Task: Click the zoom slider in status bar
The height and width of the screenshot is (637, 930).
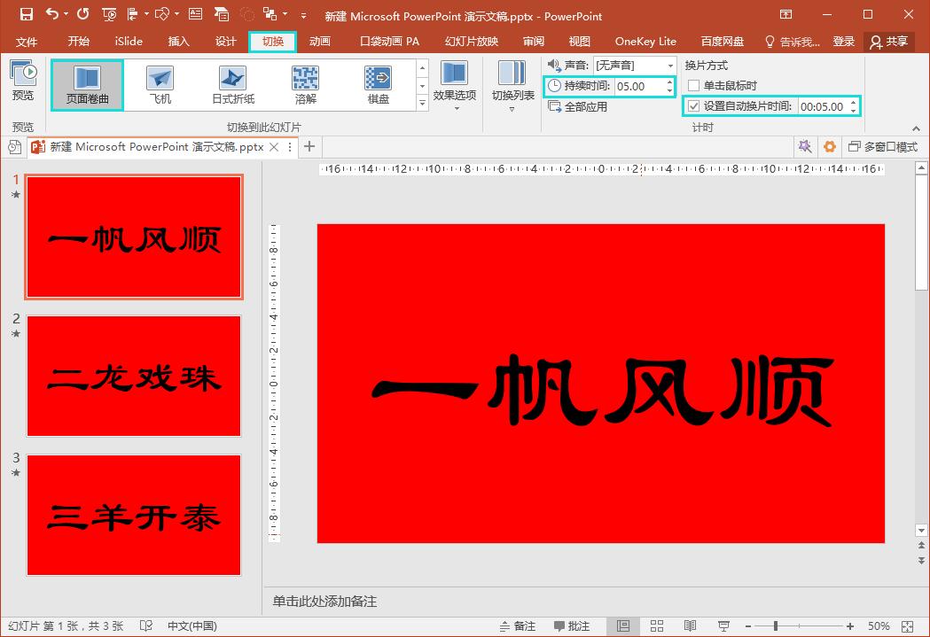Action: coord(776,626)
